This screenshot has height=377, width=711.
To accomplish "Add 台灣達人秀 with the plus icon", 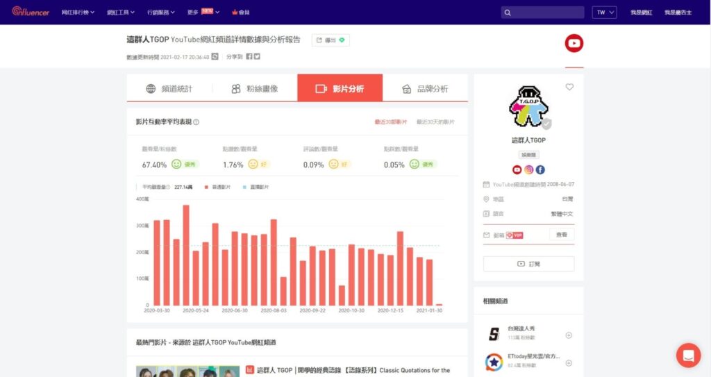I will pyautogui.click(x=569, y=335).
